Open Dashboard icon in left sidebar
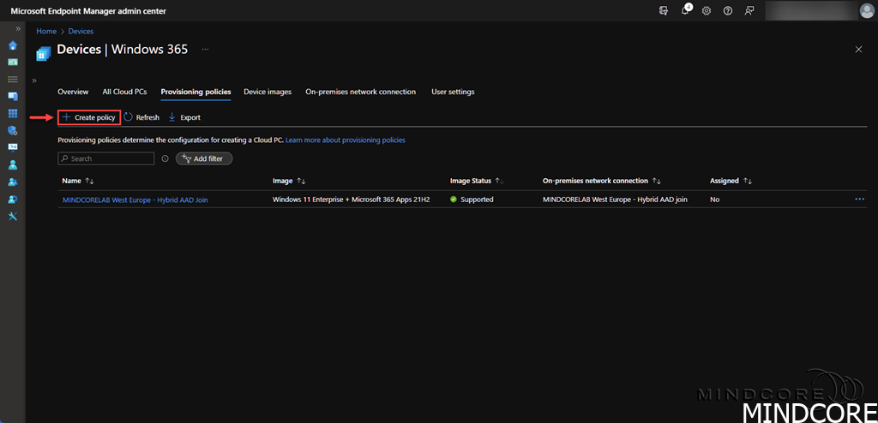This screenshot has height=423, width=878. pos(13,63)
